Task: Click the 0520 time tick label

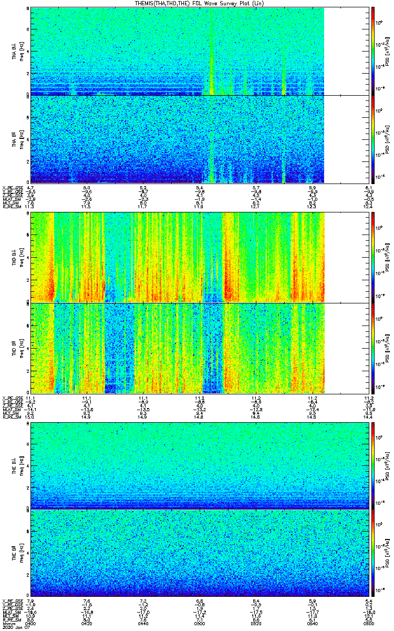Action: tap(256, 624)
